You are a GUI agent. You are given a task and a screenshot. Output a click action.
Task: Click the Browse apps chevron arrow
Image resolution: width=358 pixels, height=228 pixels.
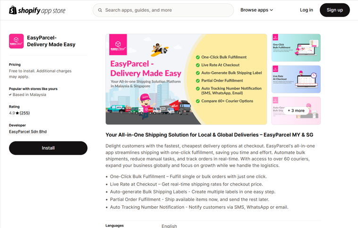click(272, 10)
